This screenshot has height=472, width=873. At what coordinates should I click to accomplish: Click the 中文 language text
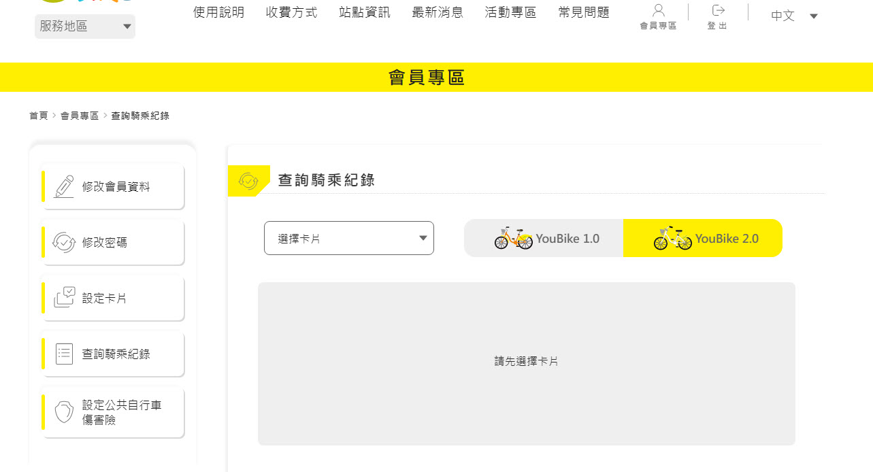coord(783,16)
